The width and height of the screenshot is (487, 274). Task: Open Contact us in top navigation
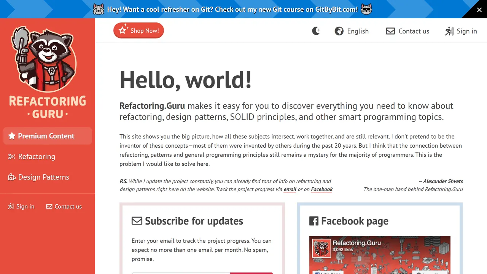[x=407, y=31]
